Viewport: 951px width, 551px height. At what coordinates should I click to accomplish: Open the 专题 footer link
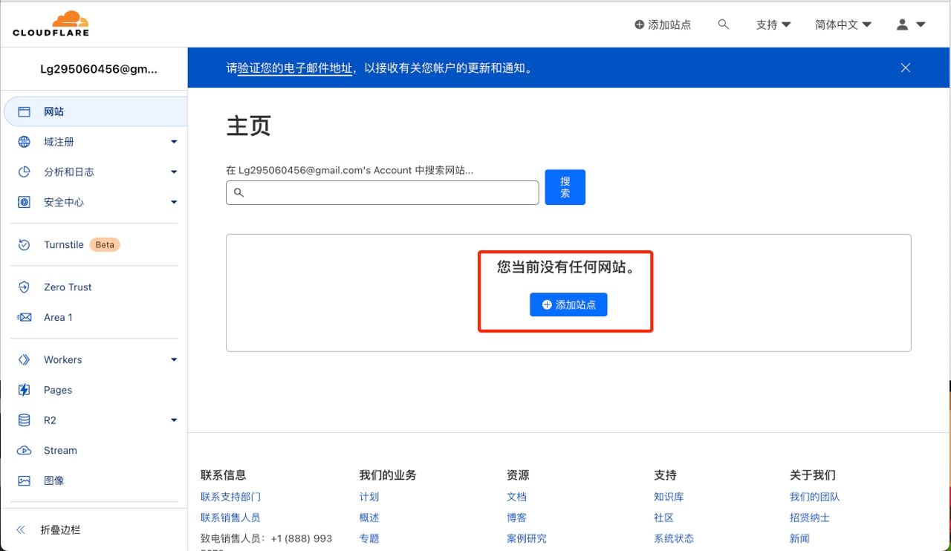[x=369, y=538]
